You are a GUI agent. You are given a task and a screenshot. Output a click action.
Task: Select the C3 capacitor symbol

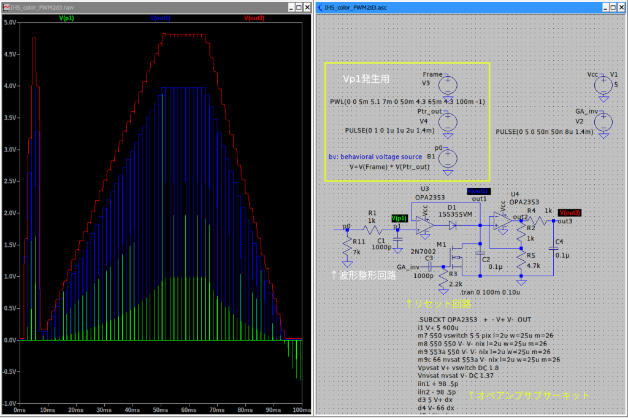pos(430,267)
